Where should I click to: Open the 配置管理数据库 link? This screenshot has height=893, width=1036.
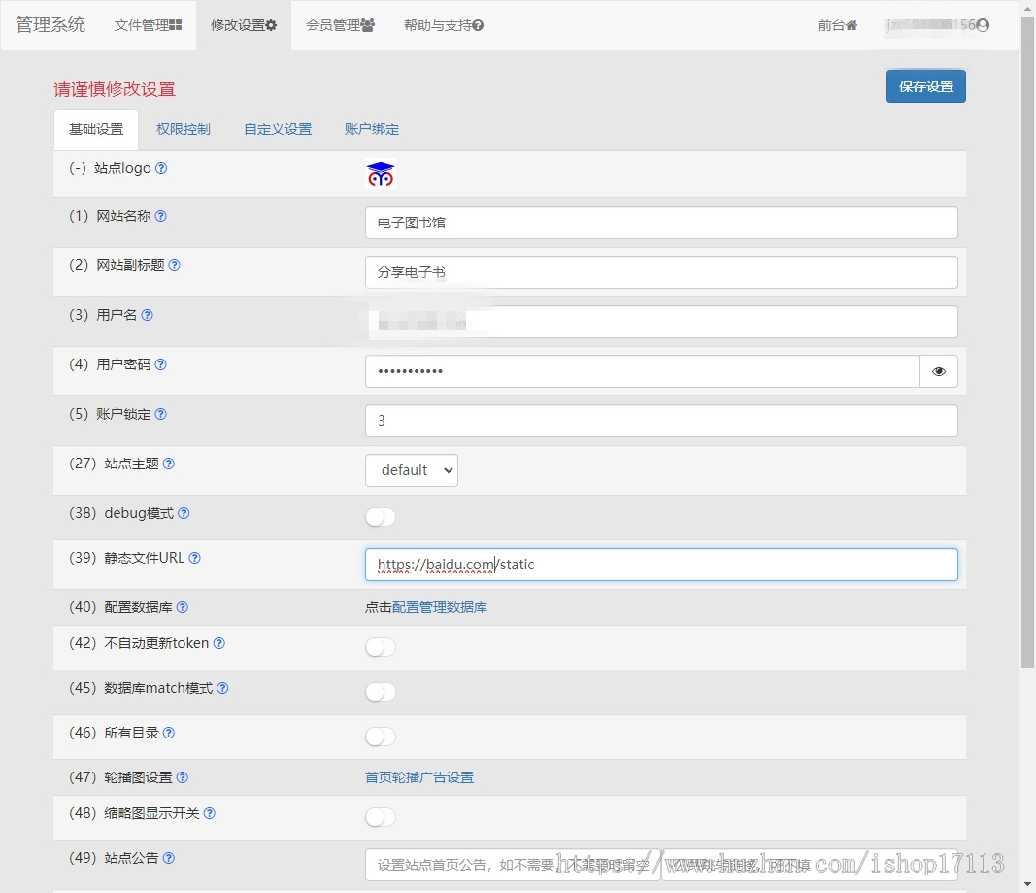click(x=440, y=607)
